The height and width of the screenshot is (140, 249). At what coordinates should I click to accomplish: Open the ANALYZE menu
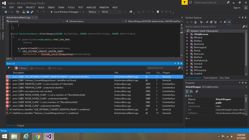click(x=91, y=7)
